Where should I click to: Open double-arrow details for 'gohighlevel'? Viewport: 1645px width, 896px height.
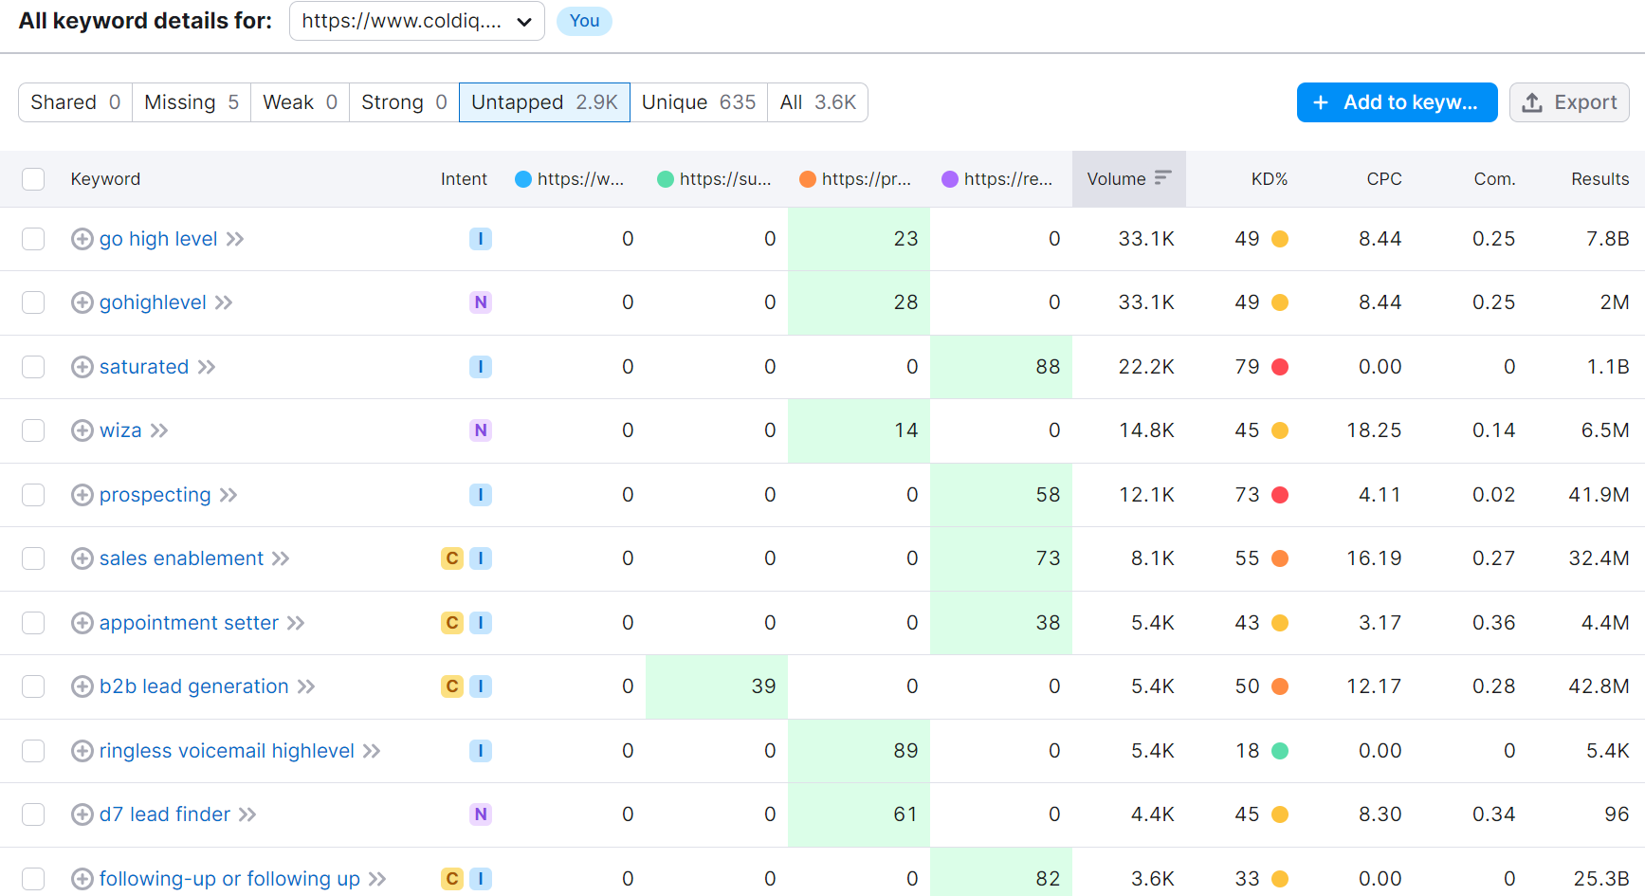[224, 302]
